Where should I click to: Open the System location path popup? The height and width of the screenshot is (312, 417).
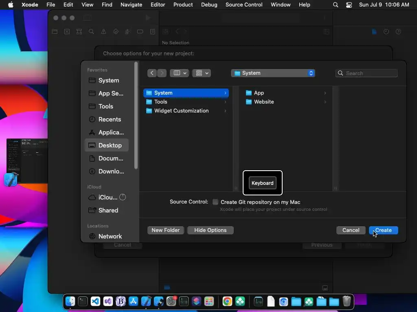point(273,73)
